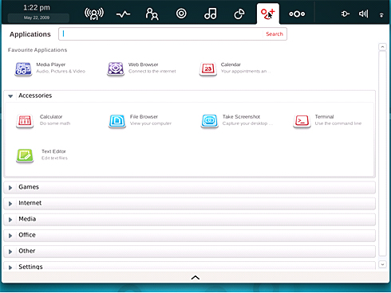Screen dimensions: 391x293
Task: Open the Pasteboard pie-shaped panel icon
Action: [x=239, y=14]
